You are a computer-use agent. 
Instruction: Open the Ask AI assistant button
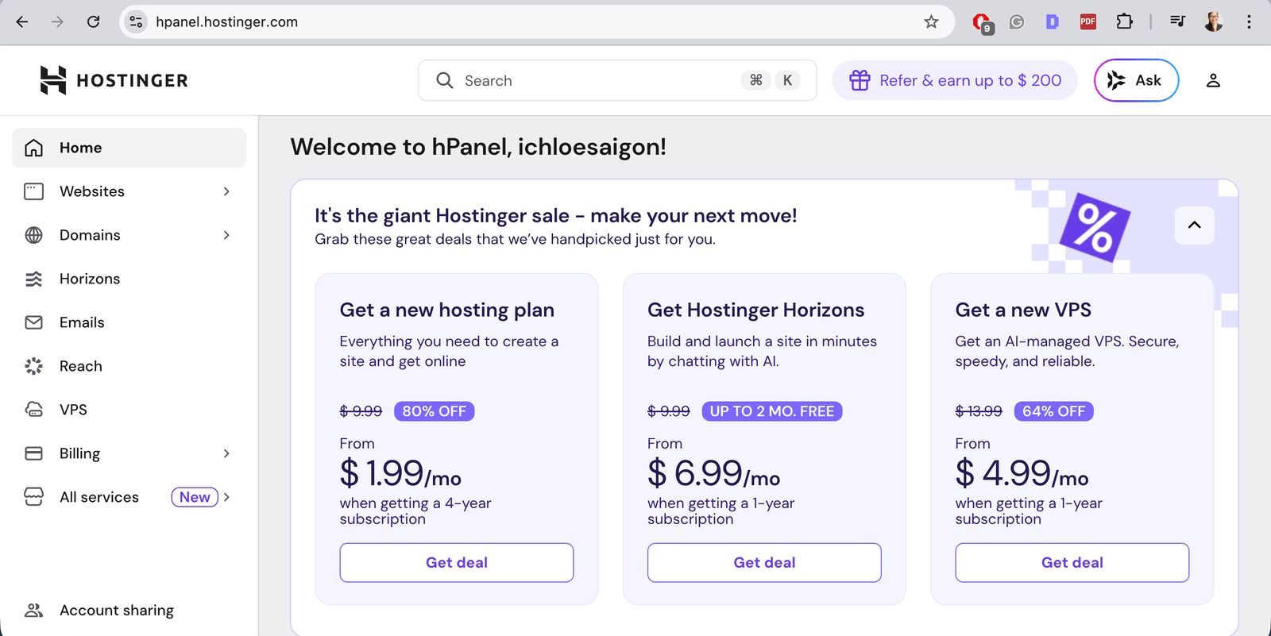pos(1136,80)
